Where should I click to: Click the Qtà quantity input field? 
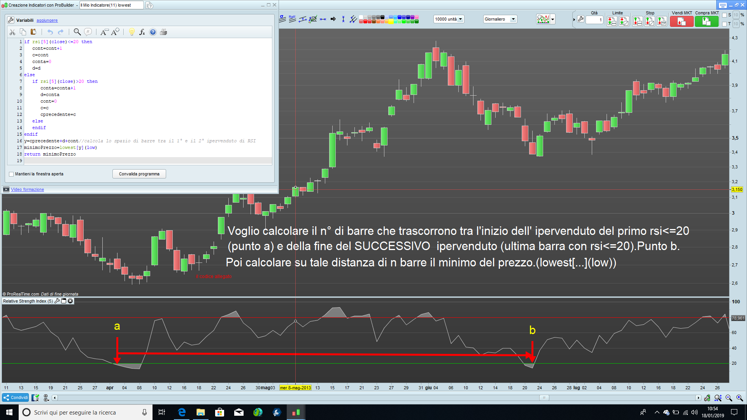tap(594, 20)
